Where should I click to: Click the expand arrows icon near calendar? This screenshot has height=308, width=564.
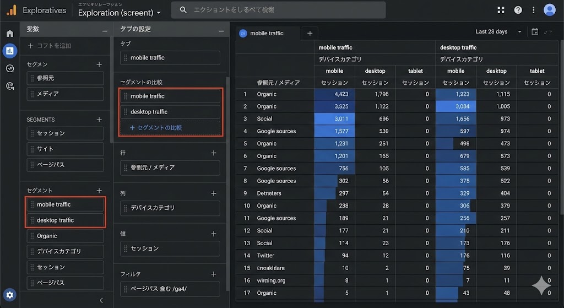548,32
